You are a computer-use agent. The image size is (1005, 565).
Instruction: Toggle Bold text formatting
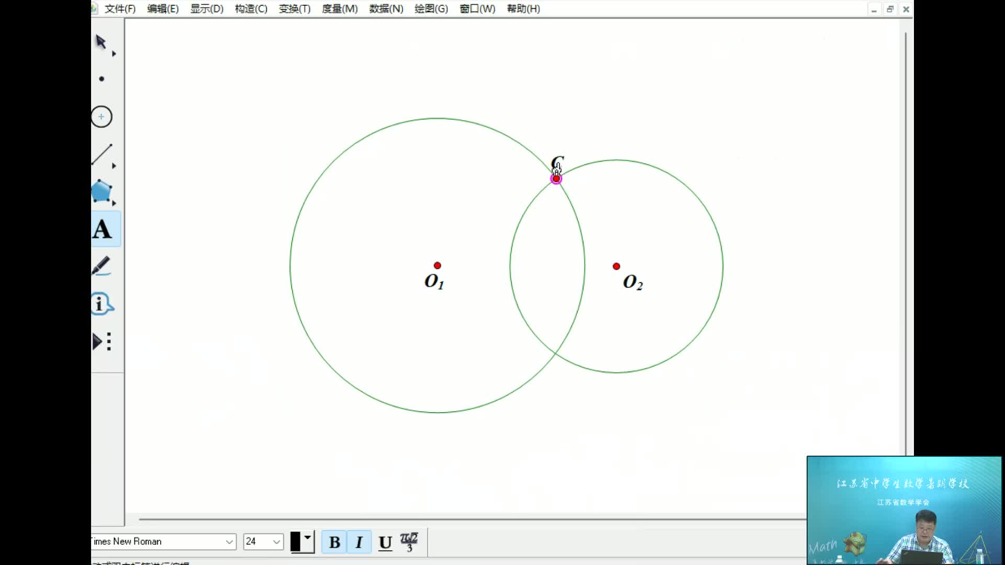point(334,542)
